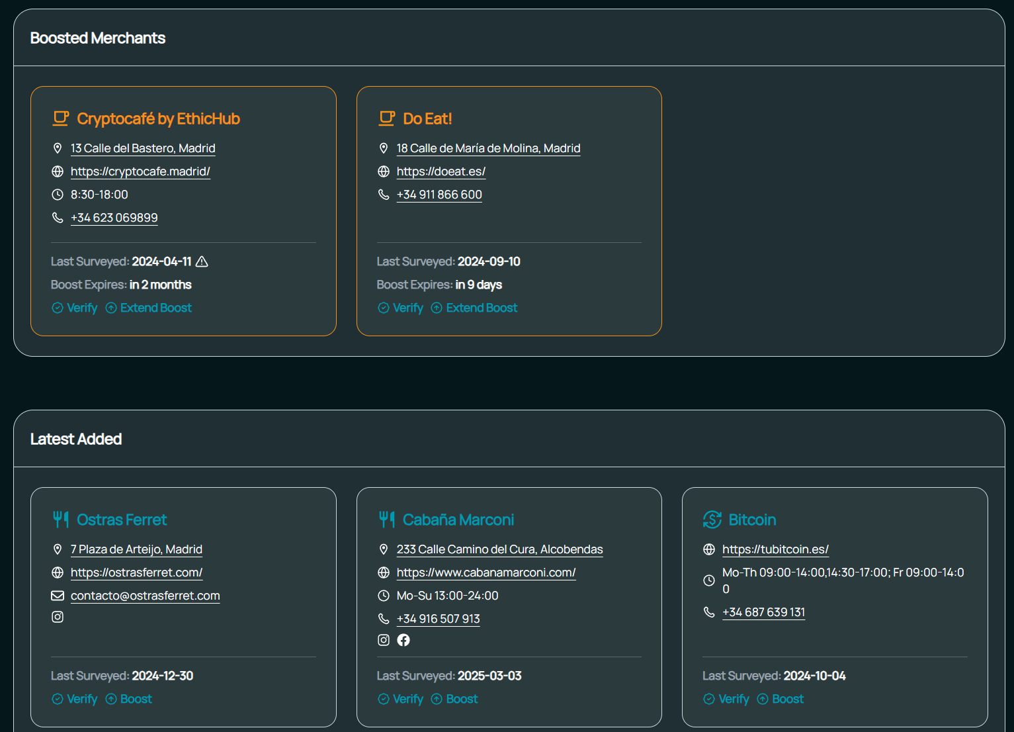Viewport: 1014px width, 732px height.
Task: Click the phone icon on Cabaña Marconi
Action: click(384, 618)
